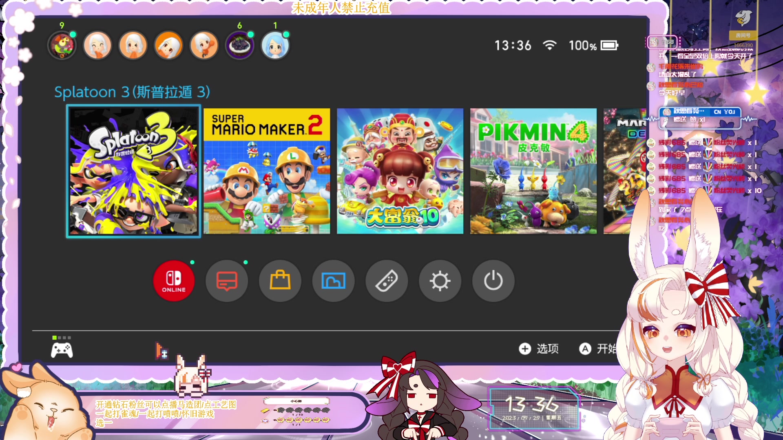Click the 100% battery percentage text
This screenshot has height=440, width=783.
583,46
